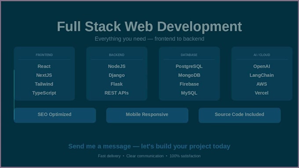This screenshot has height=168, width=299.
Task: Select TypeScript in the Frontend card
Action: (44, 93)
